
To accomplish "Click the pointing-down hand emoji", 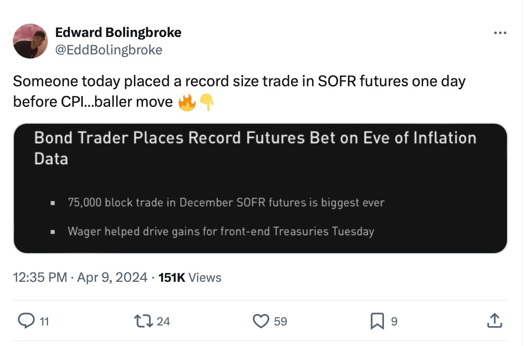I will point(206,103).
